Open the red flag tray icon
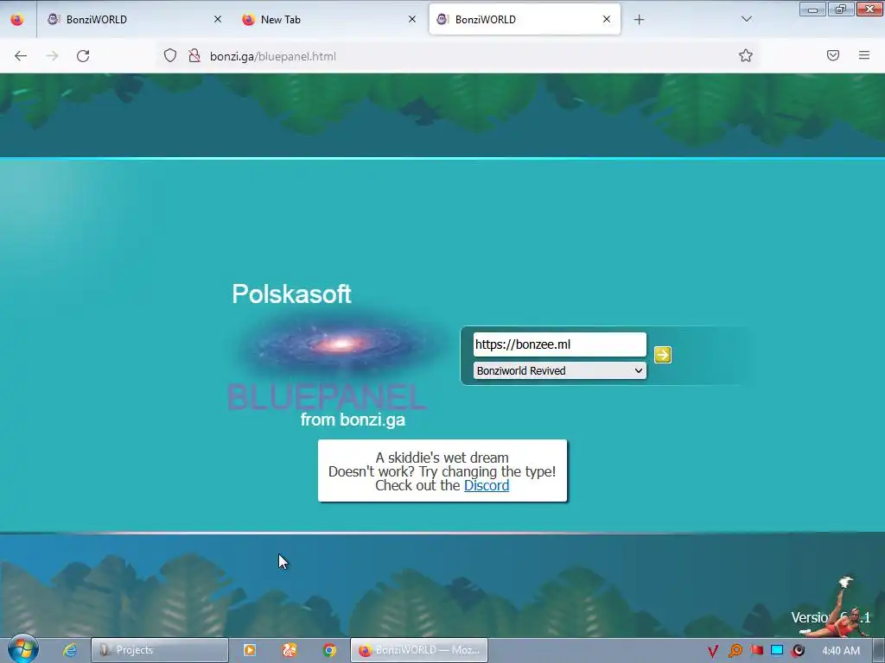 pyautogui.click(x=756, y=651)
